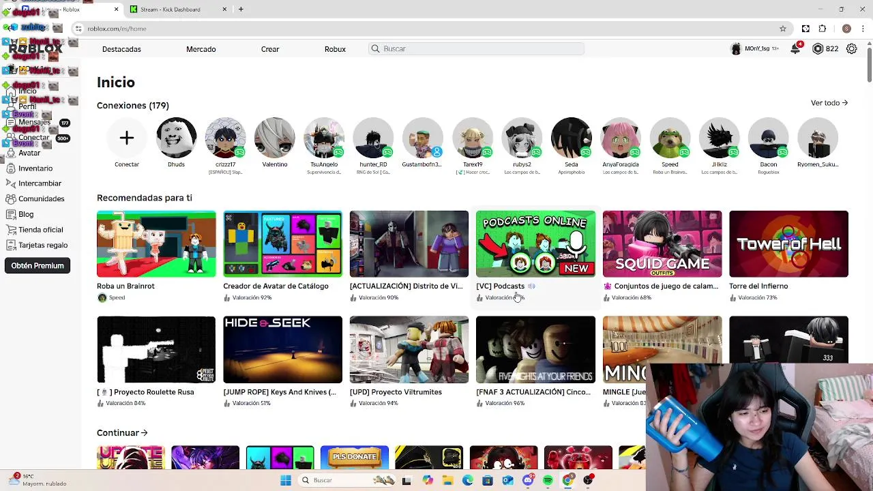Open the Chrome profile avatar
This screenshot has width=873, height=491.
(x=846, y=29)
